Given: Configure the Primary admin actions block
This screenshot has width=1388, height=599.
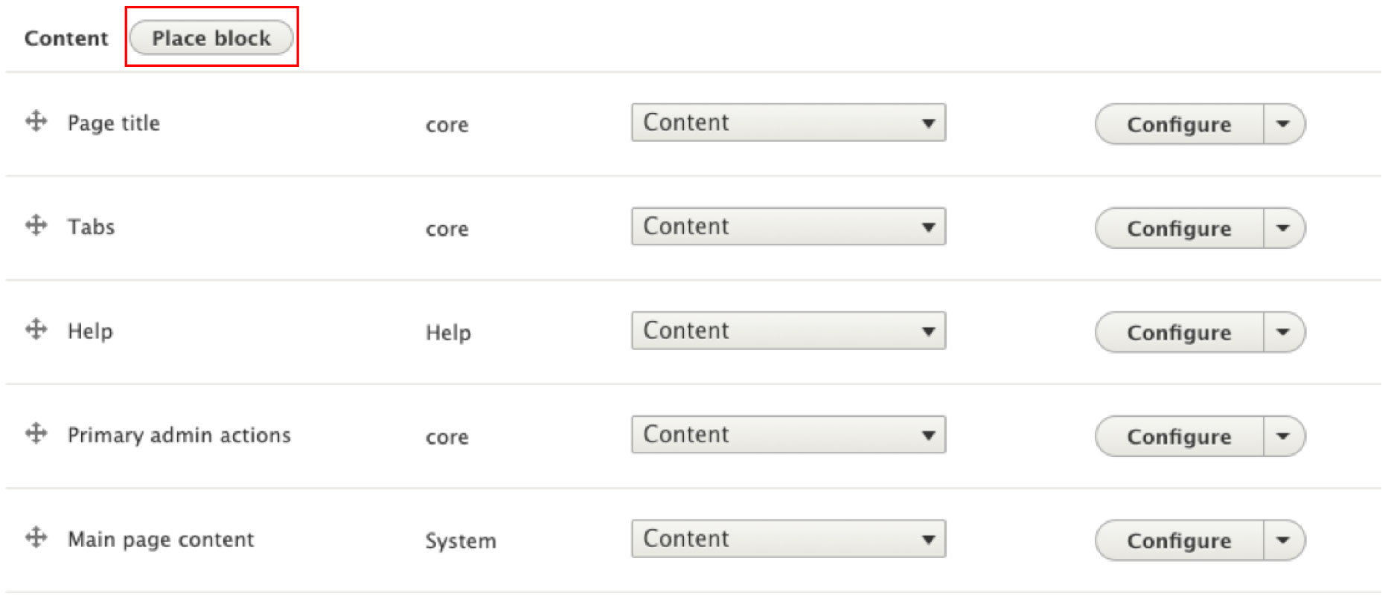Looking at the screenshot, I should 1179,436.
